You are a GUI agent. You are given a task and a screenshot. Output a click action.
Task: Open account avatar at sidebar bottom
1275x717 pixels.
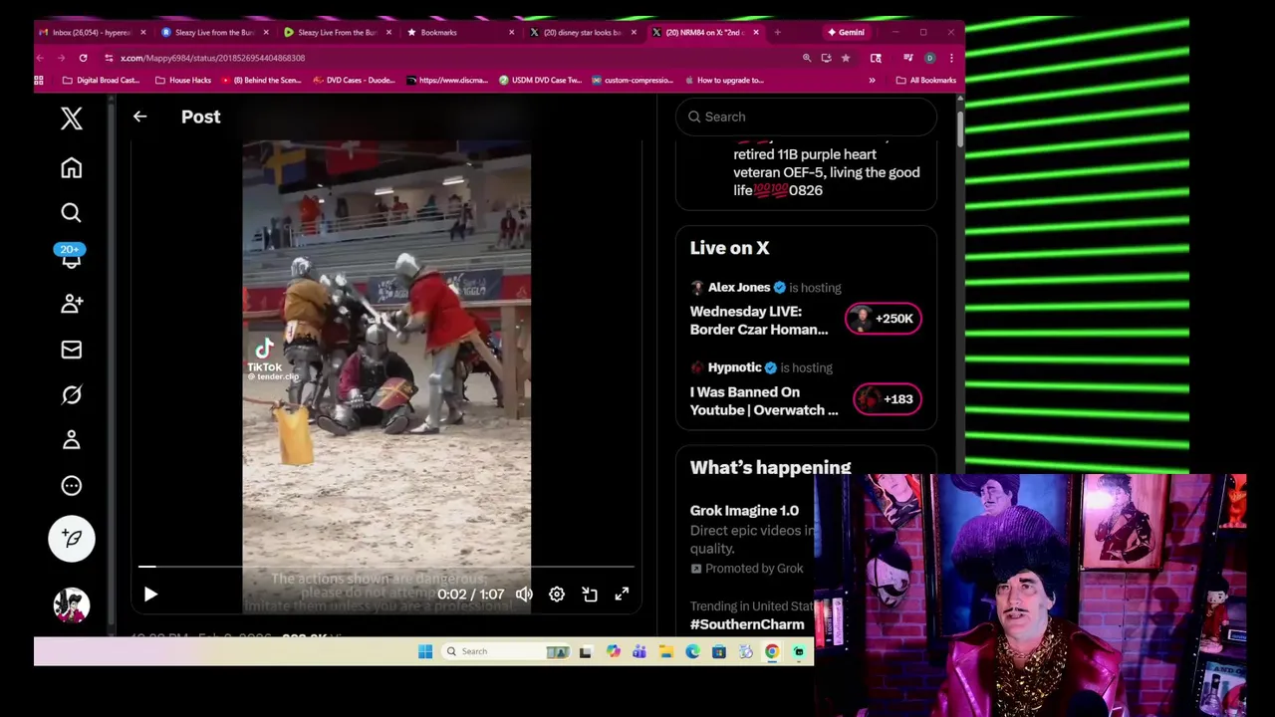click(71, 605)
